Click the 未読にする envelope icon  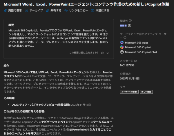pos(93,10)
